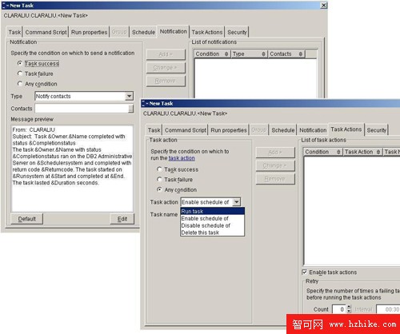This screenshot has height=334, width=400.
Task: Sort by Contacts column in notifications list
Action: [x=286, y=54]
